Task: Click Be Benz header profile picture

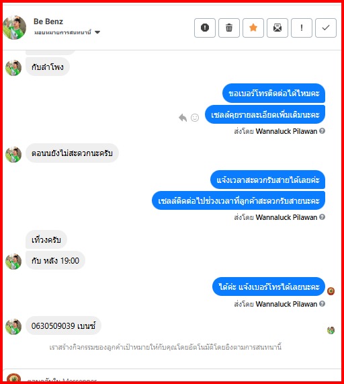Action: pyautogui.click(x=14, y=28)
